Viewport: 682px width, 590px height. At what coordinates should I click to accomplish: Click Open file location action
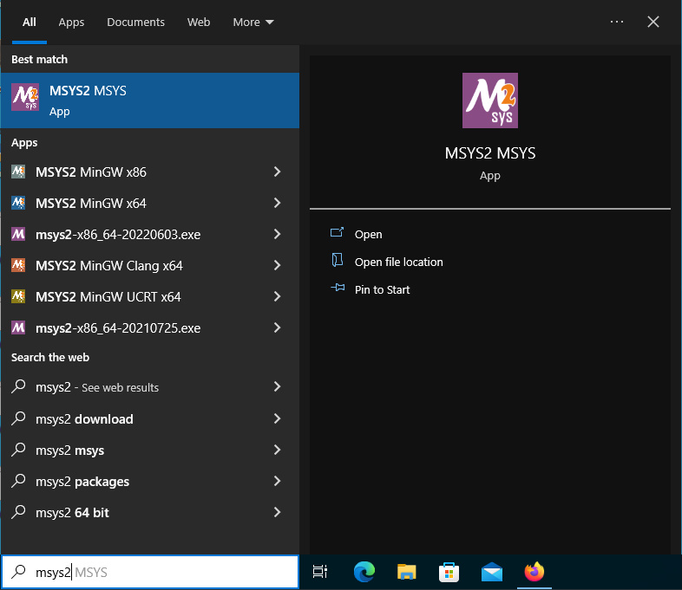click(x=399, y=263)
